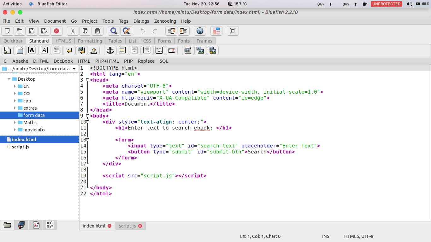Open the directory path dropdown
Screen dimensions: 431x242
click(39, 69)
